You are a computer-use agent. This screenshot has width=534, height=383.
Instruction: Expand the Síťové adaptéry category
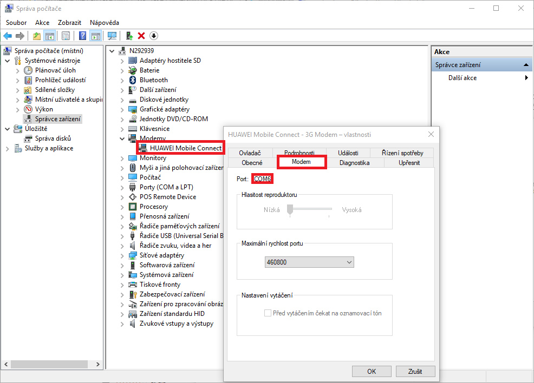pyautogui.click(x=122, y=255)
